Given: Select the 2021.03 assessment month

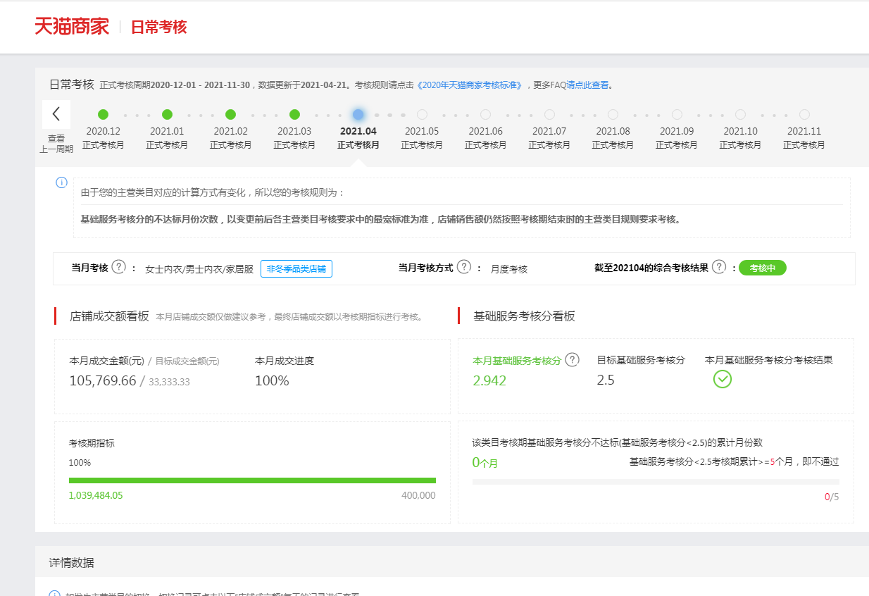Looking at the screenshot, I should [x=294, y=137].
